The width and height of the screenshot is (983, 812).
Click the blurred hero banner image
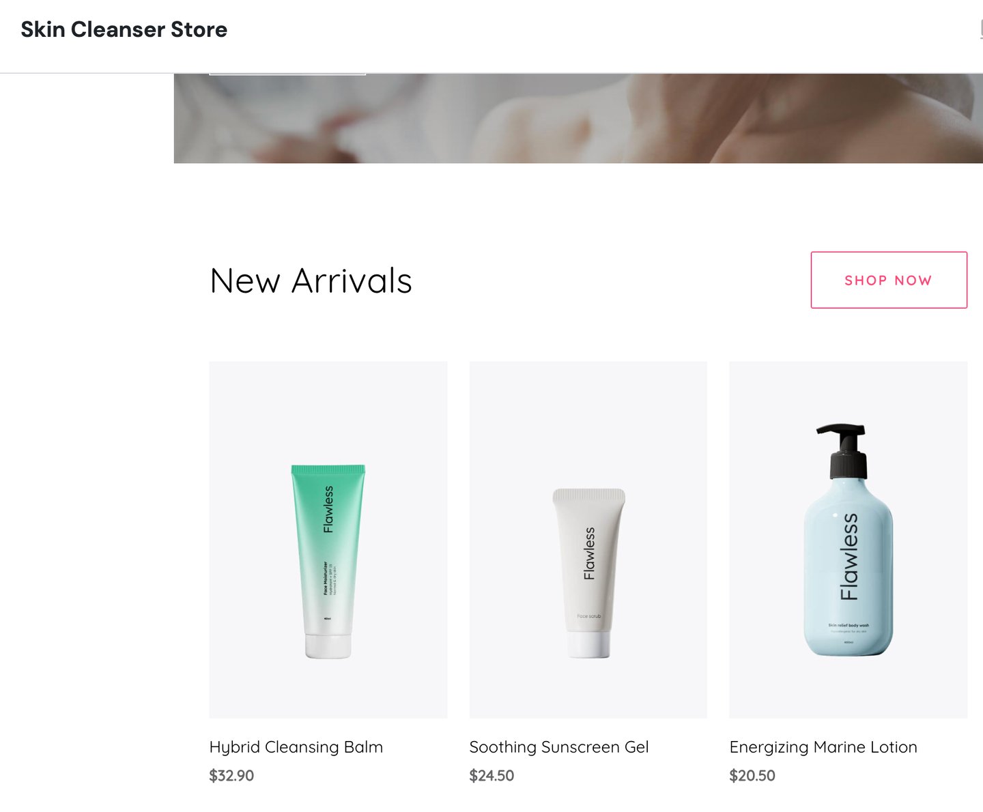click(x=578, y=118)
